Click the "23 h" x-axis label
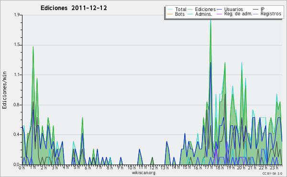287x177 pixels. coord(274,167)
